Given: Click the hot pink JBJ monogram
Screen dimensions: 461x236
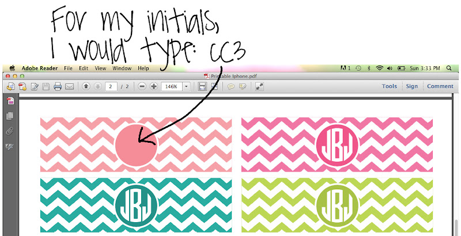Looking at the screenshot, I should click(x=338, y=144).
